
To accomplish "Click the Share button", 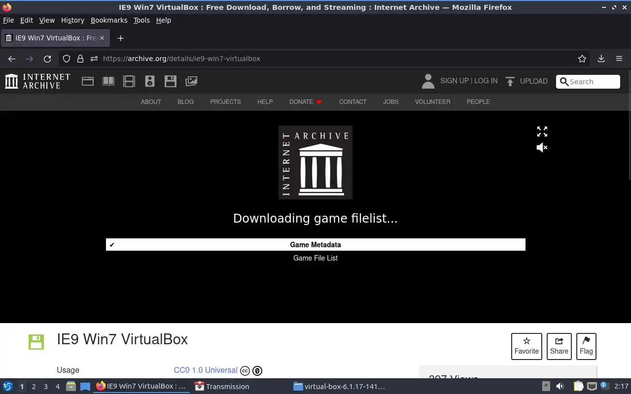I will tap(559, 346).
